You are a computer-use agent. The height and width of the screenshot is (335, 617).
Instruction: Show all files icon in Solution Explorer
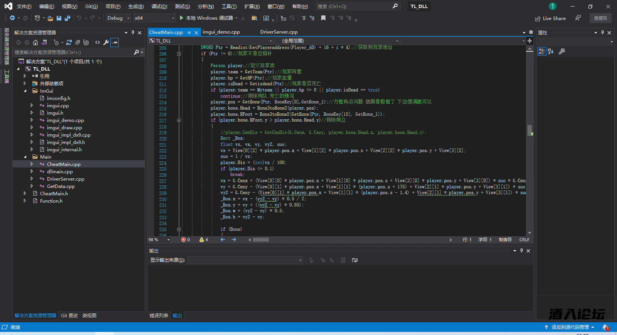click(86, 42)
